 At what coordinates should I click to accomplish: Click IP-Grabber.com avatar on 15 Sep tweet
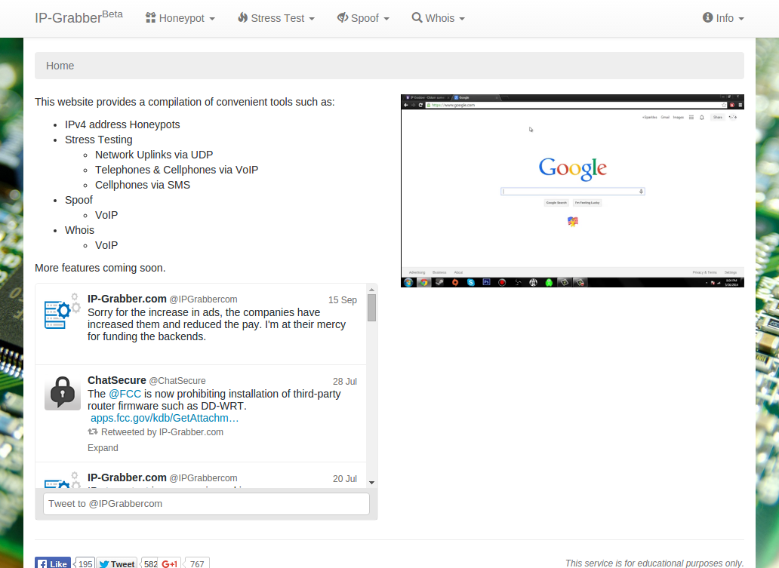click(62, 312)
